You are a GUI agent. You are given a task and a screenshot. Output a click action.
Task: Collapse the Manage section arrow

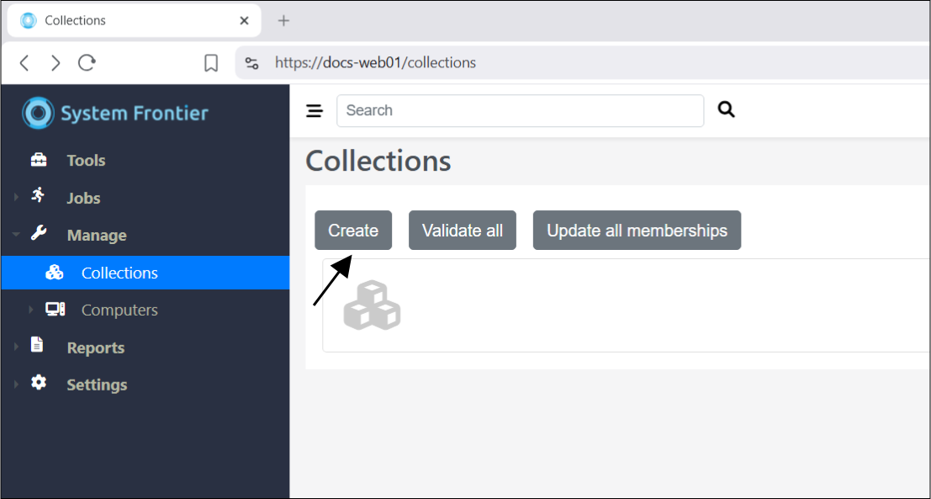(x=16, y=236)
